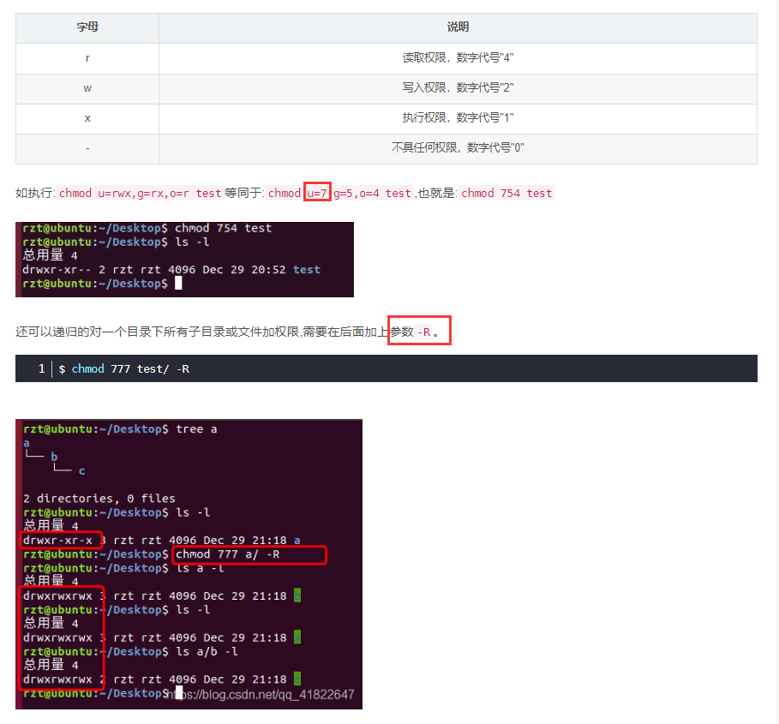The width and height of the screenshot is (779, 724).
Task: Select the '-' table cell
Action: (87, 148)
